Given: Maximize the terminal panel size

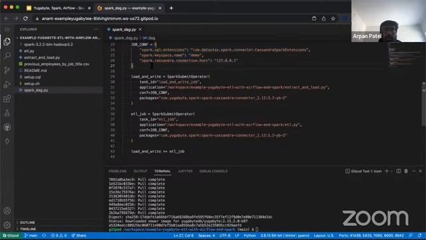Looking at the screenshot, I should (413, 171).
